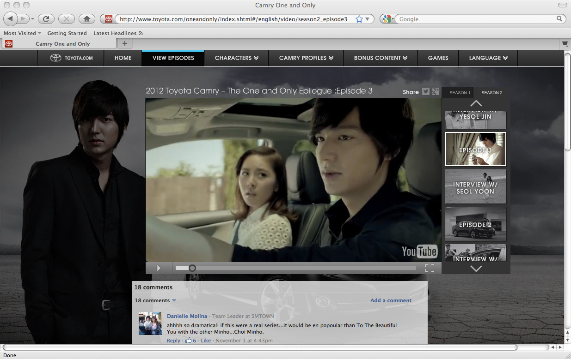Click the '18 comments' heading

pyautogui.click(x=153, y=287)
